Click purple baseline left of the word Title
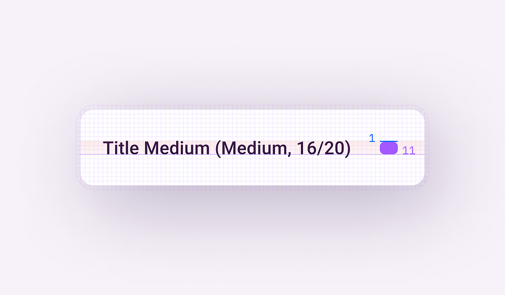The height and width of the screenshot is (295, 505). (91, 155)
